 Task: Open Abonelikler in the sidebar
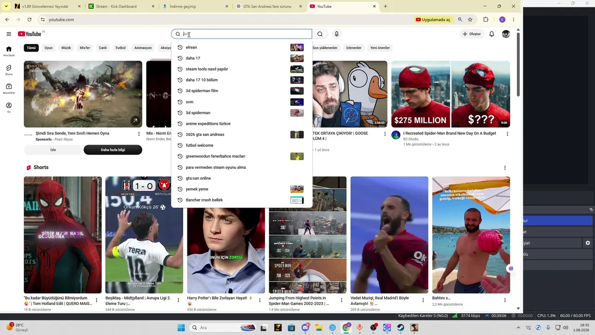pos(9,89)
